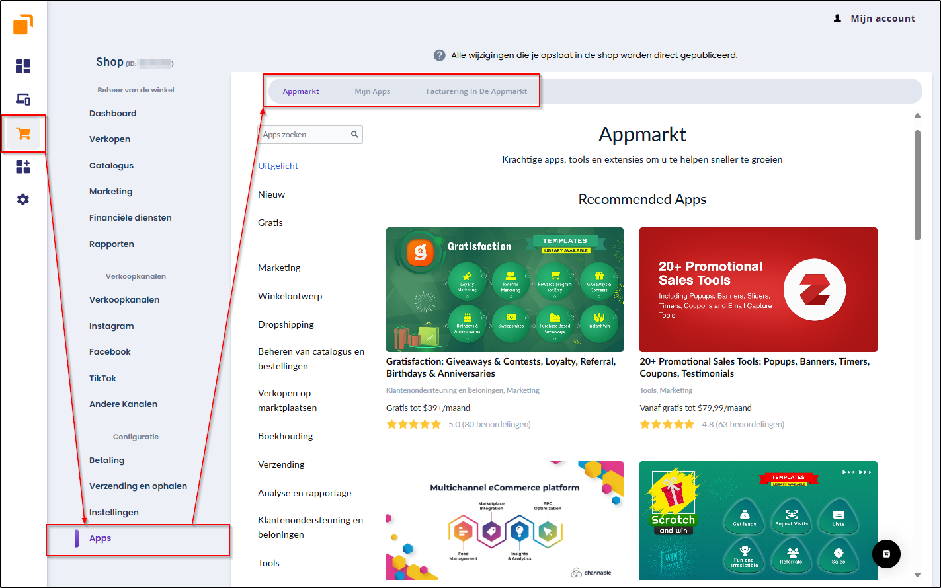The height and width of the screenshot is (588, 941).
Task: Select the devices icon in sidebar
Action: click(23, 100)
